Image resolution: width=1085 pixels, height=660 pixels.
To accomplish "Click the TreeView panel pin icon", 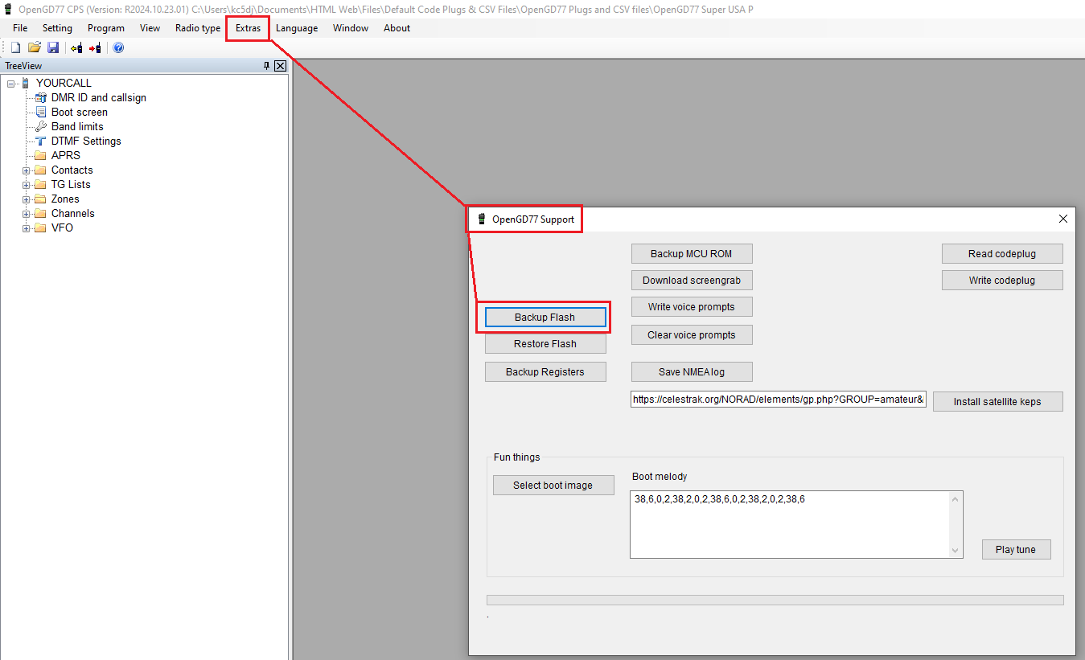I will [267, 66].
